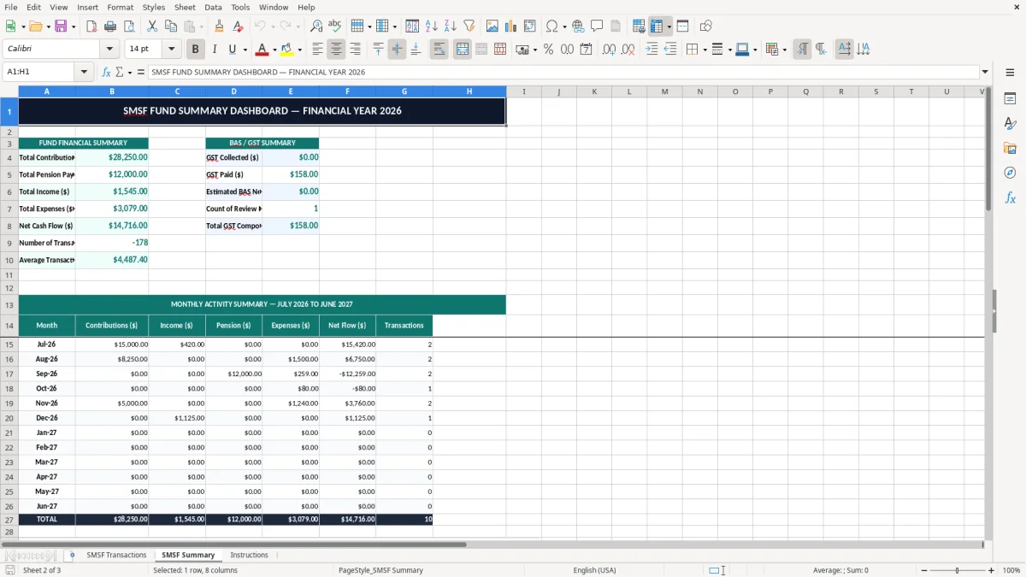Format as percent
This screenshot has height=577, width=1026.
point(548,50)
